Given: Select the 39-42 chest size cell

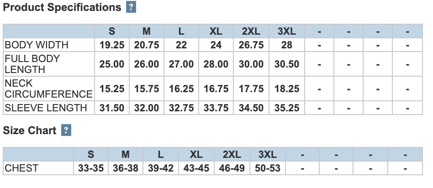Looking at the screenshot, I should [161, 168].
